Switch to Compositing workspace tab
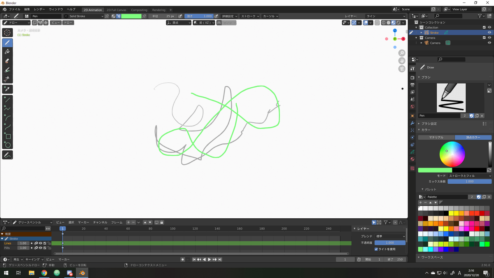494x278 pixels. click(x=139, y=10)
